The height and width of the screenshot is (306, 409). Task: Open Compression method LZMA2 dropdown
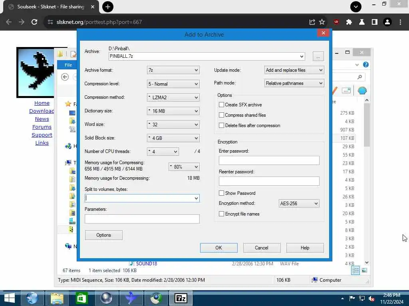pos(173,97)
